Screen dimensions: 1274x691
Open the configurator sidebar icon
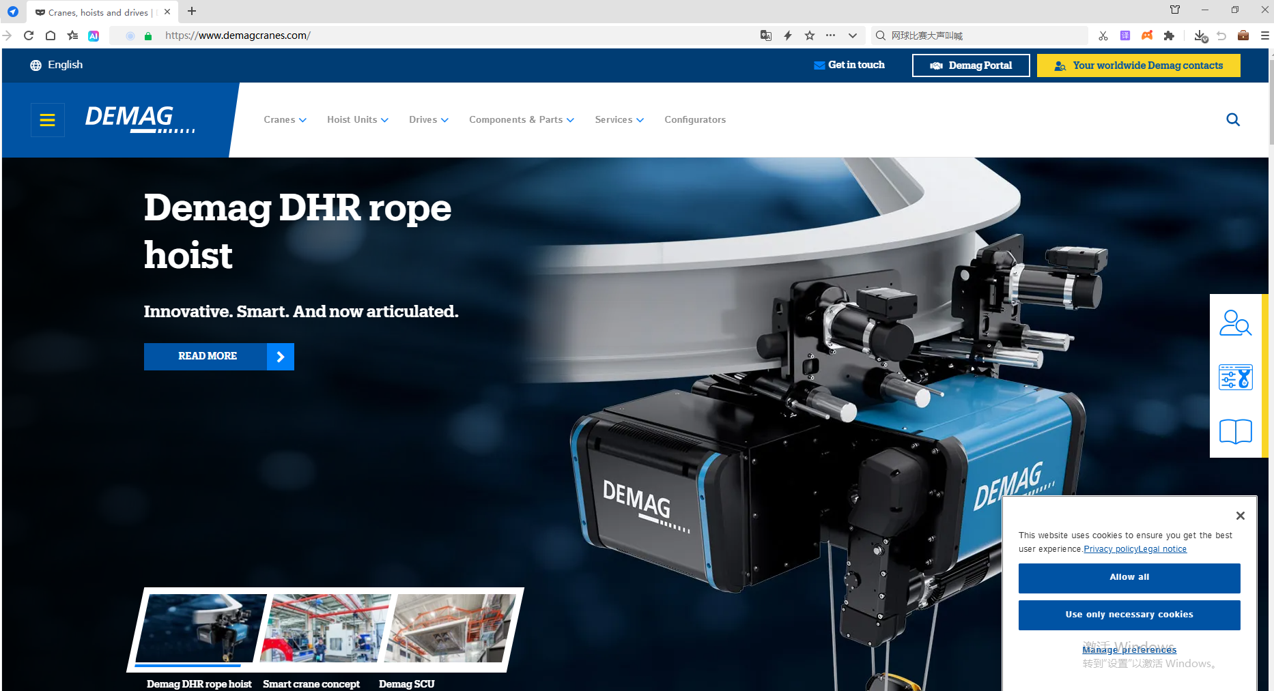(1235, 377)
